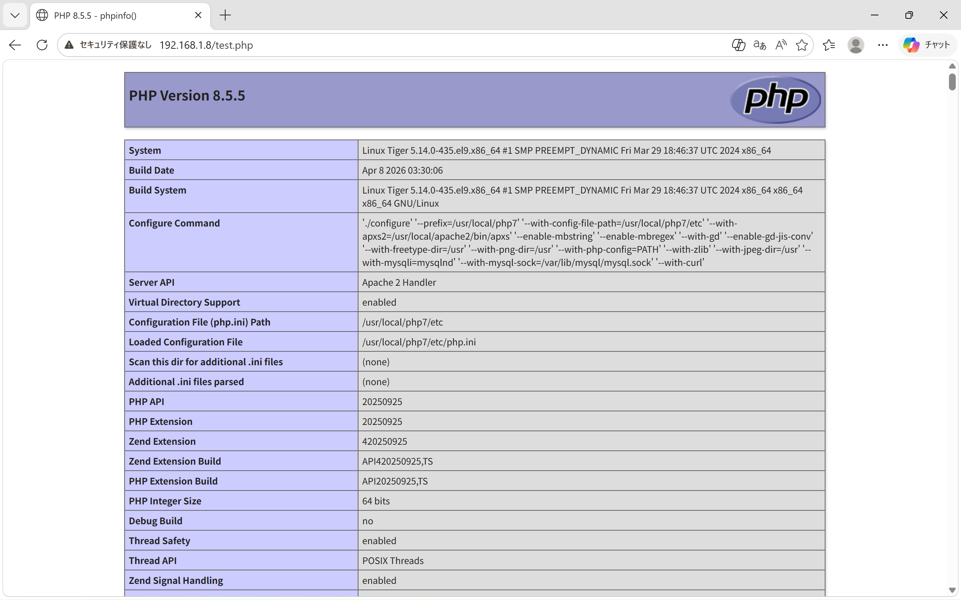The image size is (961, 600).
Task: Open Settings and more menu
Action: 883,45
